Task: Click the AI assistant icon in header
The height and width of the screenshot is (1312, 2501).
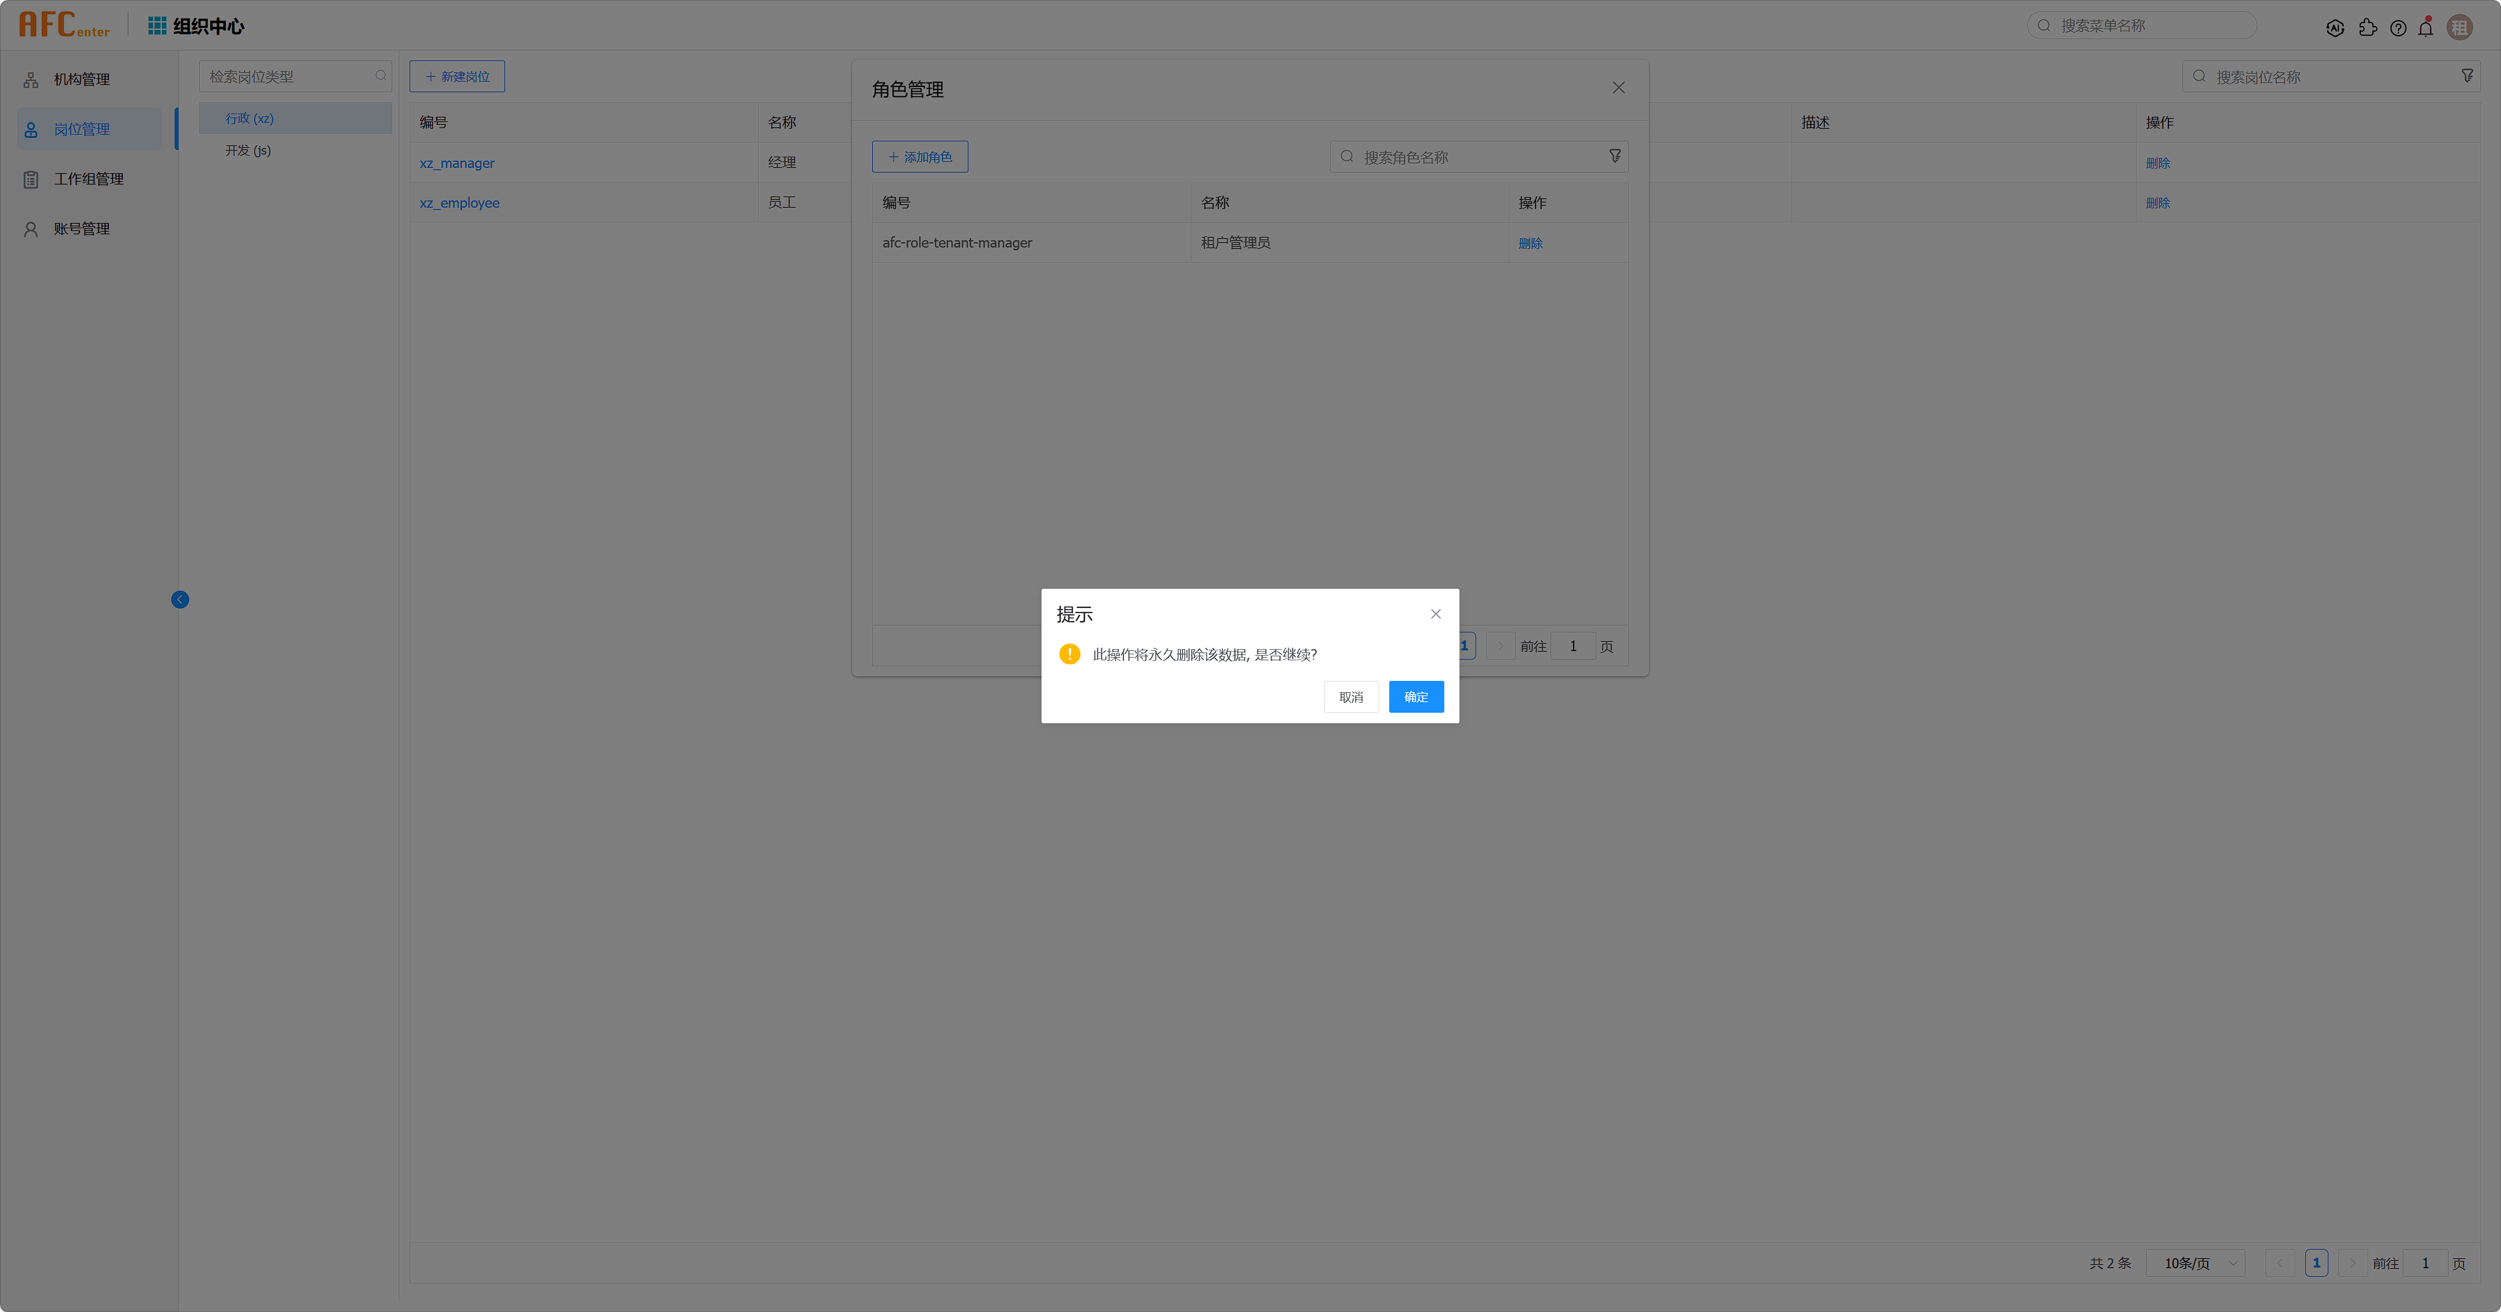Action: coord(2335,28)
